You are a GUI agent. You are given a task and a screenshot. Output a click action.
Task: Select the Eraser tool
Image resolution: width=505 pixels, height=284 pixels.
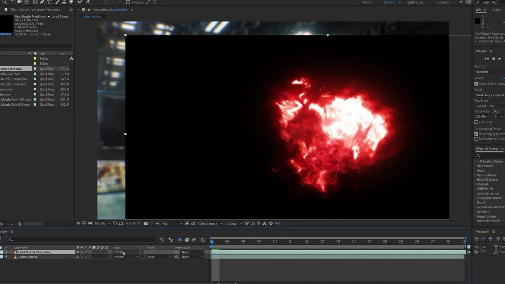71,2
